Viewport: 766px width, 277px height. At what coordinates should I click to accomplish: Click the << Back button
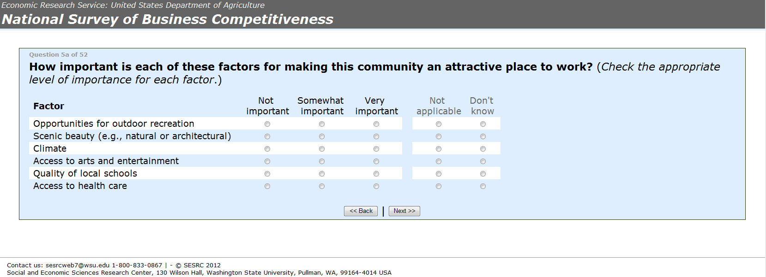(x=361, y=211)
